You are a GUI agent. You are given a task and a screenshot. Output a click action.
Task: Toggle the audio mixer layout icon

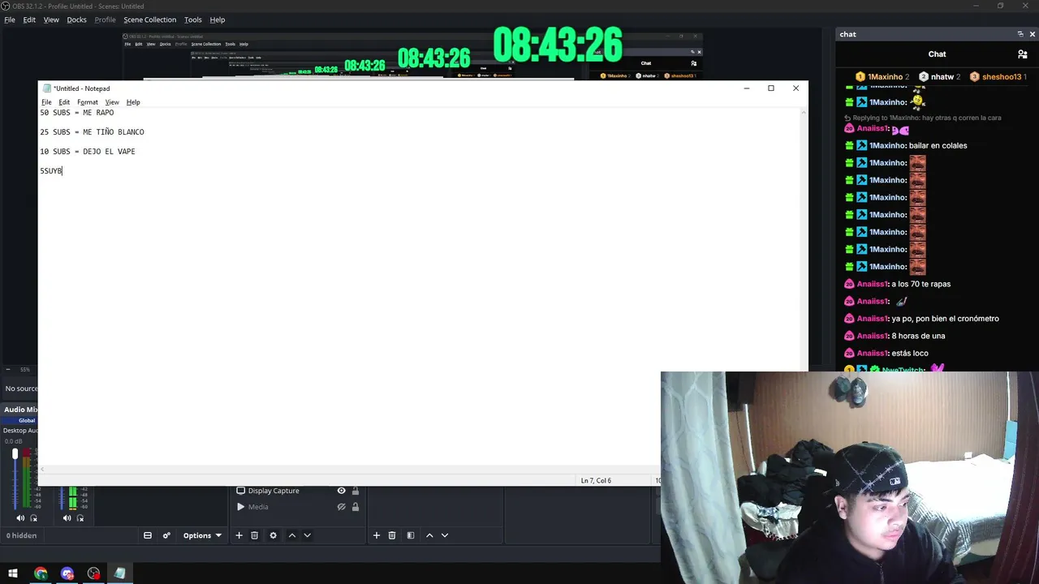click(x=148, y=535)
